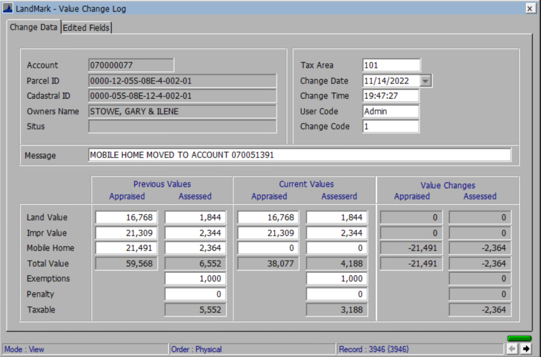The image size is (541, 357).
Task: Click the previous appraised Land Value field
Action: tap(126, 217)
